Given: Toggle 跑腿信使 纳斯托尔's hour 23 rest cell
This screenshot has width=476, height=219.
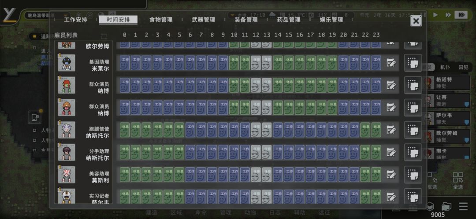Looking at the screenshot, I should [x=376, y=130].
